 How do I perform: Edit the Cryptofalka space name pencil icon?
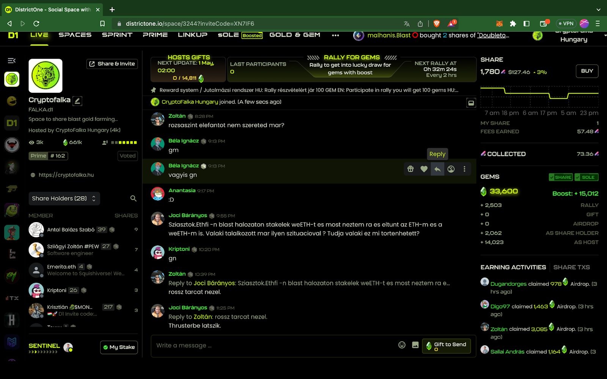click(77, 101)
